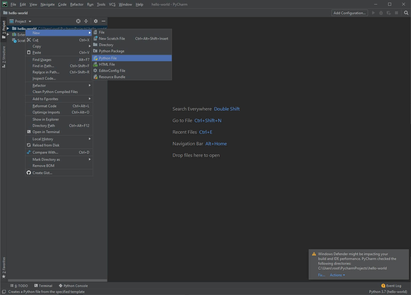Open the Project panel settings gear icon

95,21
